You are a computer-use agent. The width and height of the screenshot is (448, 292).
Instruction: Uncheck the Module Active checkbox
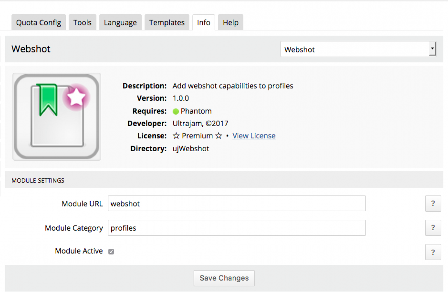coord(111,251)
